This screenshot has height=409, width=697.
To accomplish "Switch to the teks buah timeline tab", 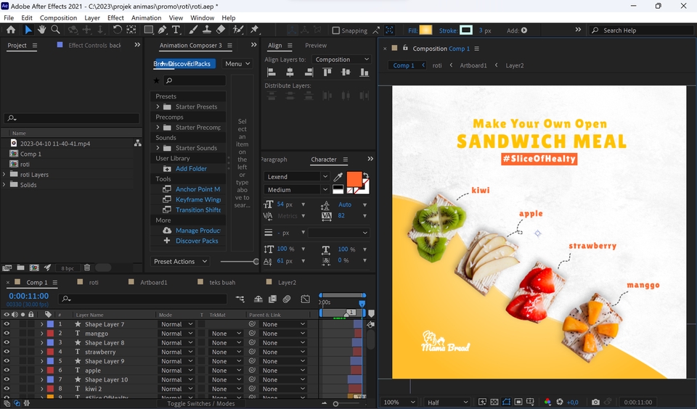I will (x=222, y=282).
